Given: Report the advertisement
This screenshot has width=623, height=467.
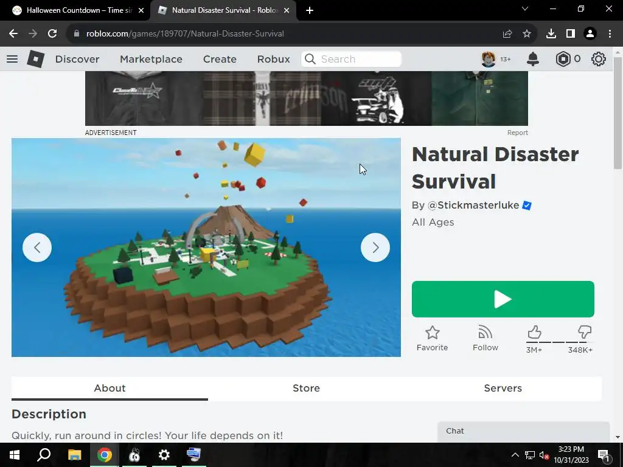Looking at the screenshot, I should click(x=517, y=133).
